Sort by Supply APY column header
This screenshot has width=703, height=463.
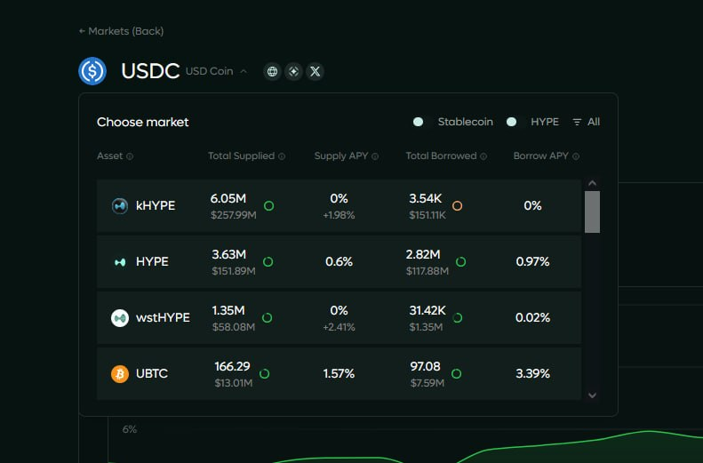coord(341,156)
